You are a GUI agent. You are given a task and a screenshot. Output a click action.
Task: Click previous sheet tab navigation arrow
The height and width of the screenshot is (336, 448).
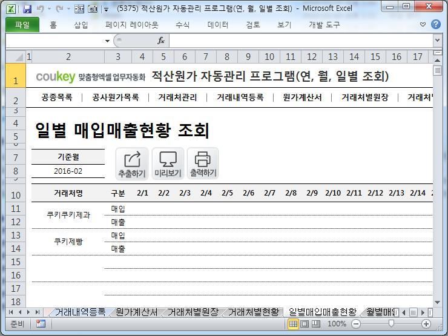point(20,312)
